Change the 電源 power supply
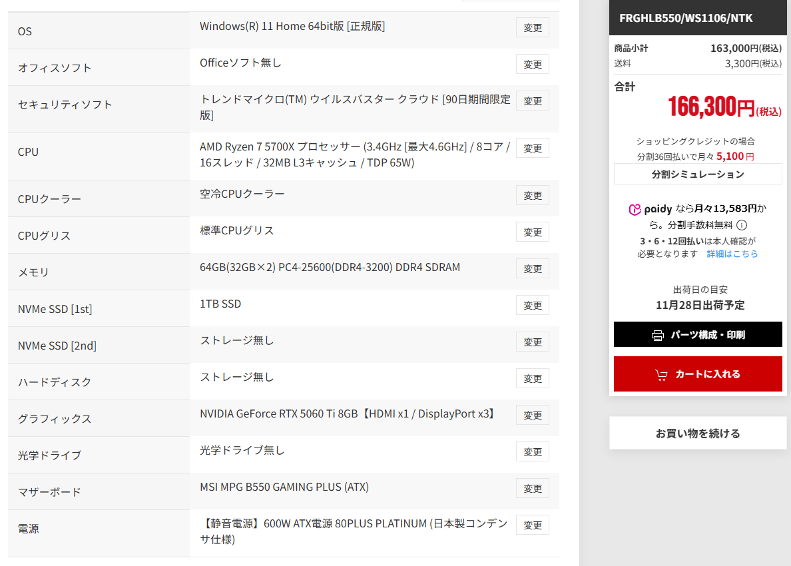Viewport: 791px width, 566px height. coord(533,525)
